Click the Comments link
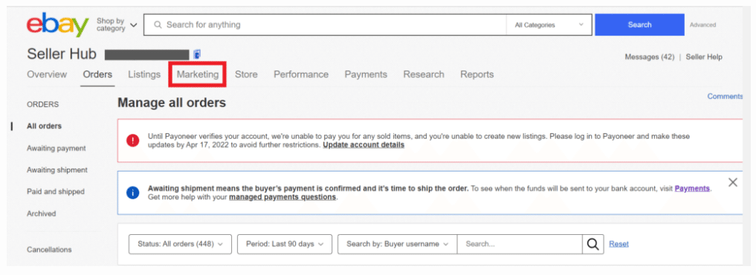The image size is (756, 275). [x=725, y=96]
